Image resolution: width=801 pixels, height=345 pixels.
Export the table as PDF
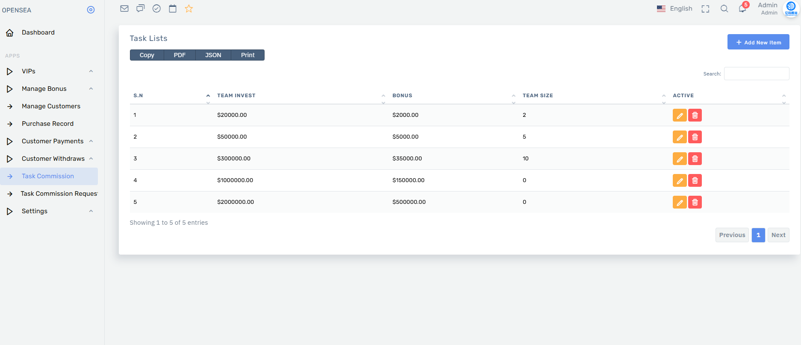180,55
